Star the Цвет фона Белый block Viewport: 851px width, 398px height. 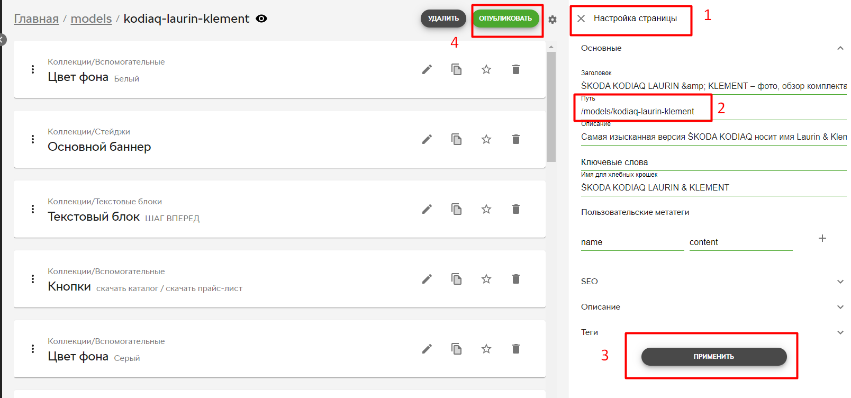[486, 69]
